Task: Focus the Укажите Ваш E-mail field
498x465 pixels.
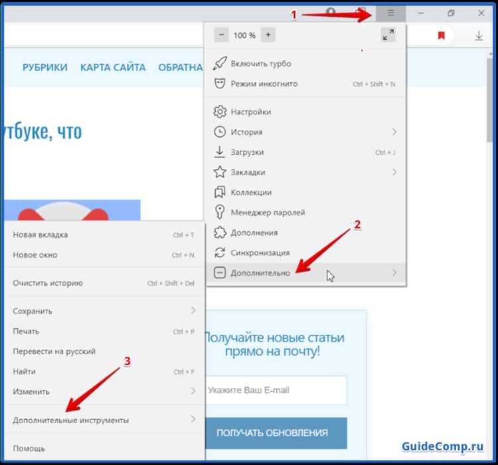Action: pos(276,391)
